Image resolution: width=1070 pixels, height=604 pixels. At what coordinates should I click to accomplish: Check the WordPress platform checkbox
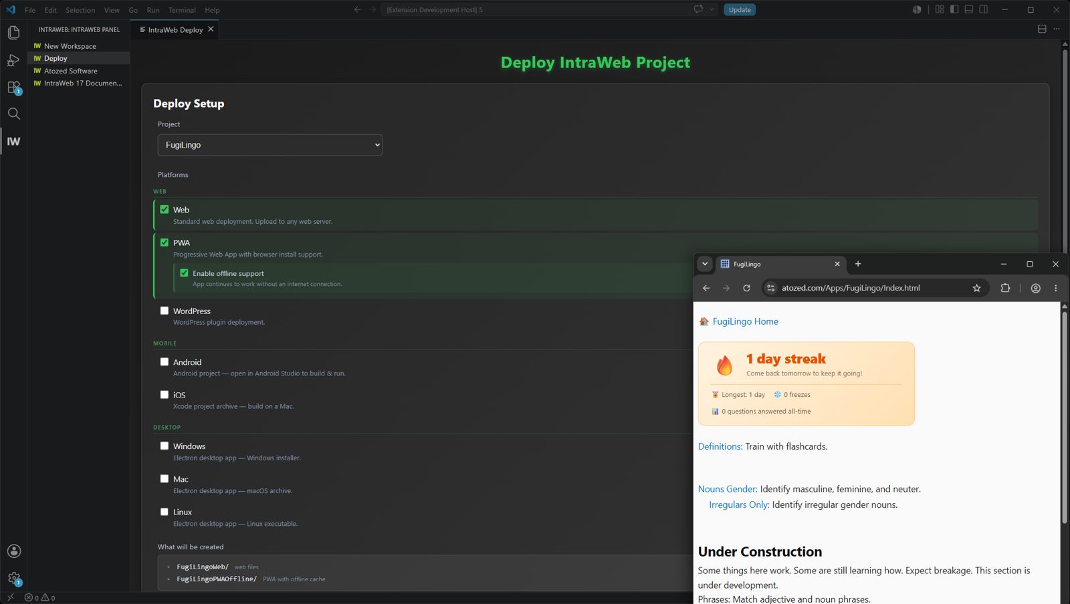(165, 310)
